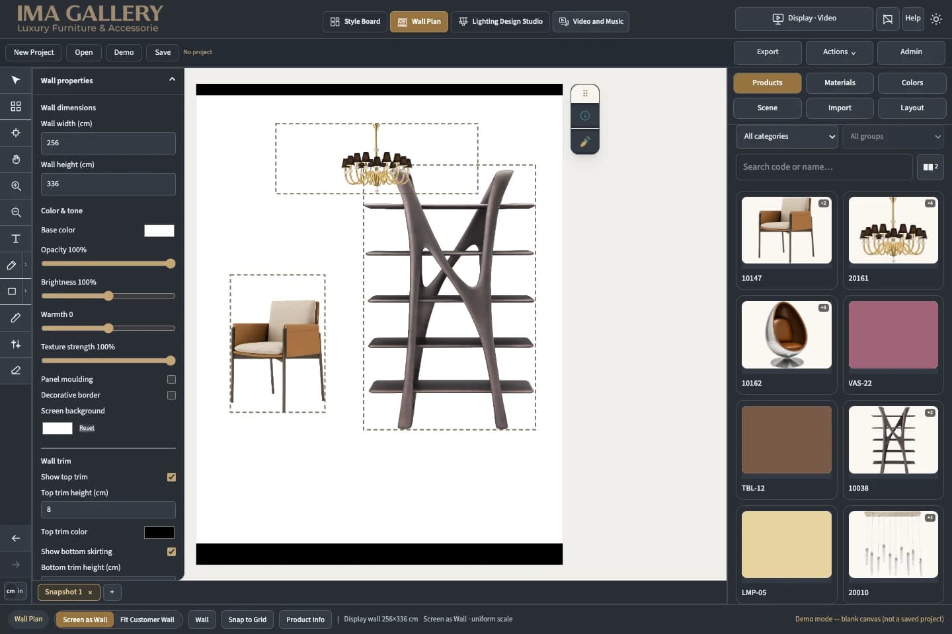
Task: Open the Wall Plan tab
Action: [419, 22]
